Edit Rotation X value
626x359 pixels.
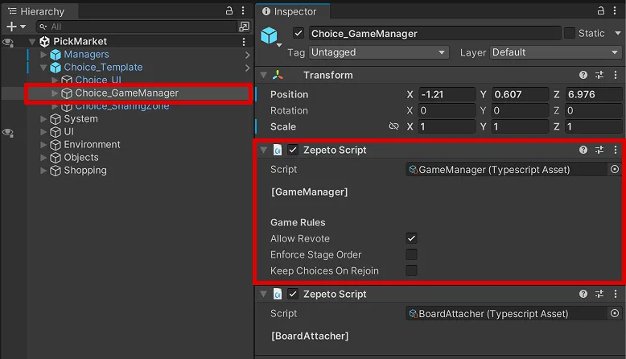click(x=447, y=110)
